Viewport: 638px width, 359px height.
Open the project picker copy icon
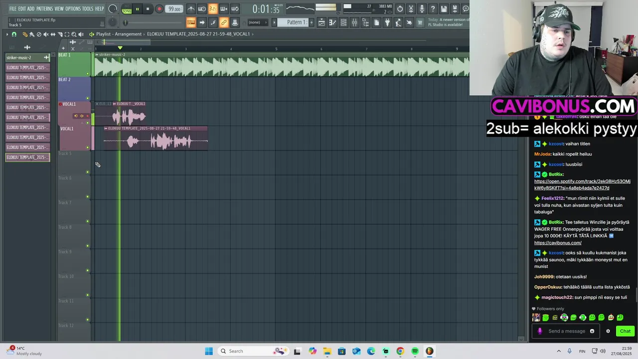coord(376,22)
